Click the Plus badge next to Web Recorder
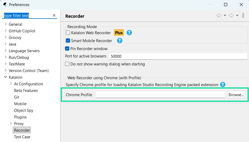Viewport: 249px width, 142px height. [x=119, y=33]
